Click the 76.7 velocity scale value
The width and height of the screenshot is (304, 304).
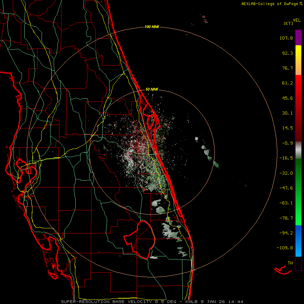[x=287, y=68]
